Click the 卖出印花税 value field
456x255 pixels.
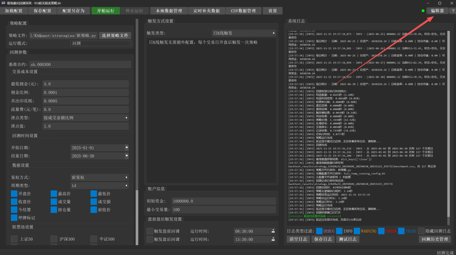[85, 101]
